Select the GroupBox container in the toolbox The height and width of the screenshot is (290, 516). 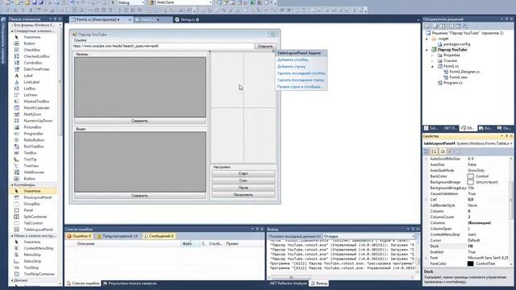[32, 204]
